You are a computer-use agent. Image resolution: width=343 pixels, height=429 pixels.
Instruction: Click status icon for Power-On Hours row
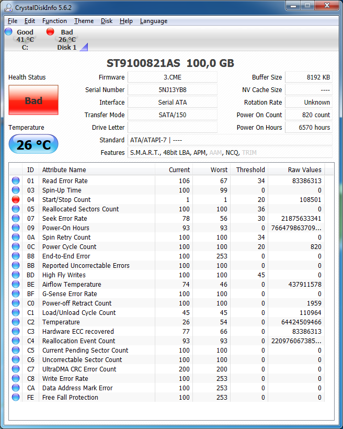pos(16,228)
